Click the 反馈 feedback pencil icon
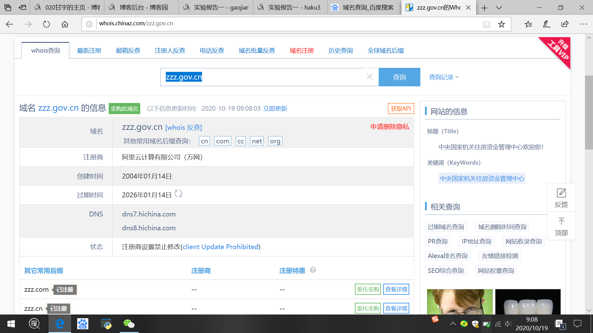The image size is (593, 333). pyautogui.click(x=561, y=193)
